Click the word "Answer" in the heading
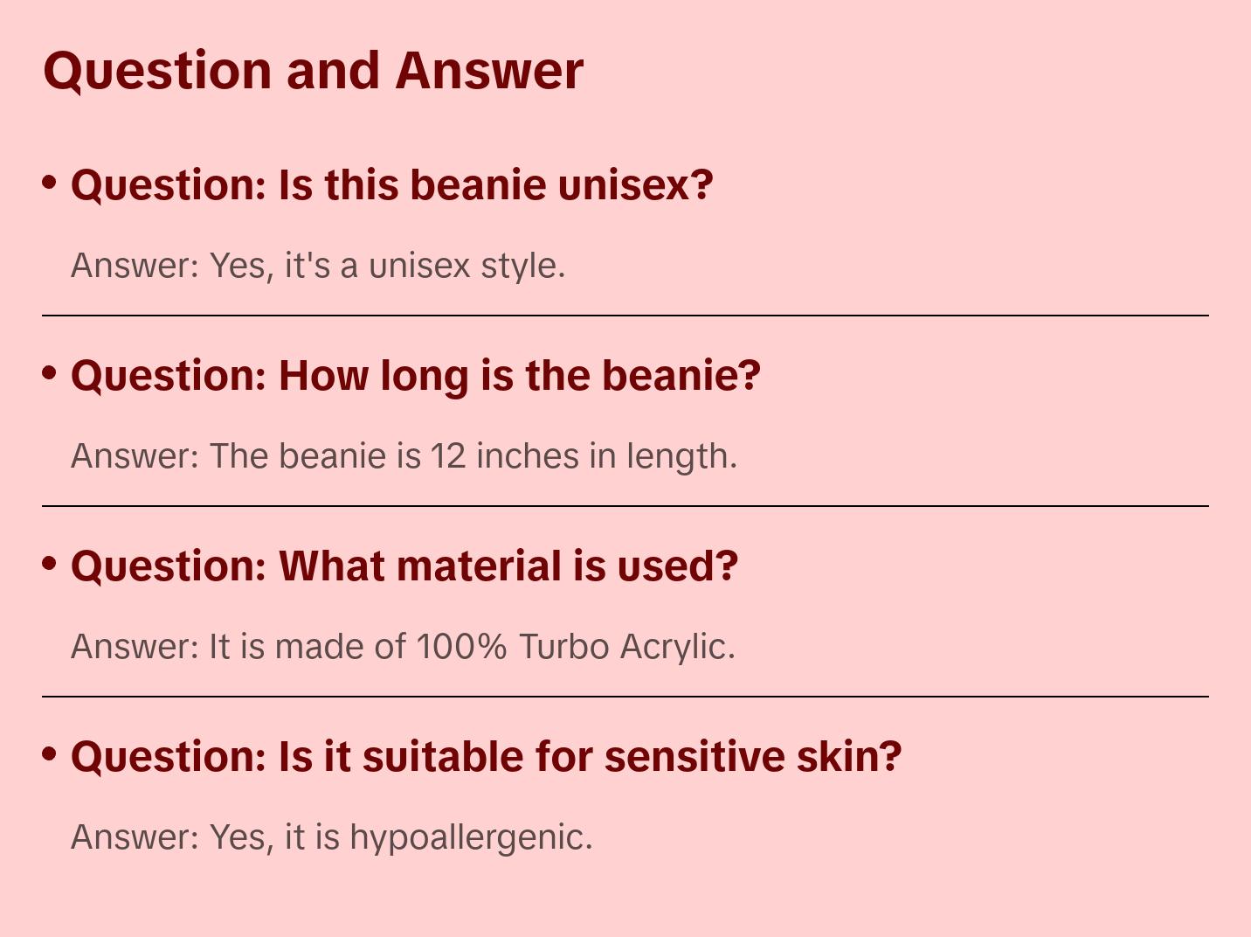Image resolution: width=1251 pixels, height=937 pixels. 489,71
